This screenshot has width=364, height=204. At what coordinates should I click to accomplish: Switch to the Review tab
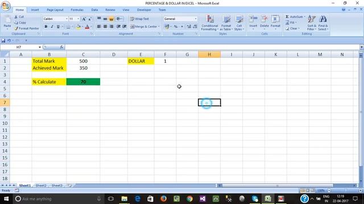tap(110, 10)
